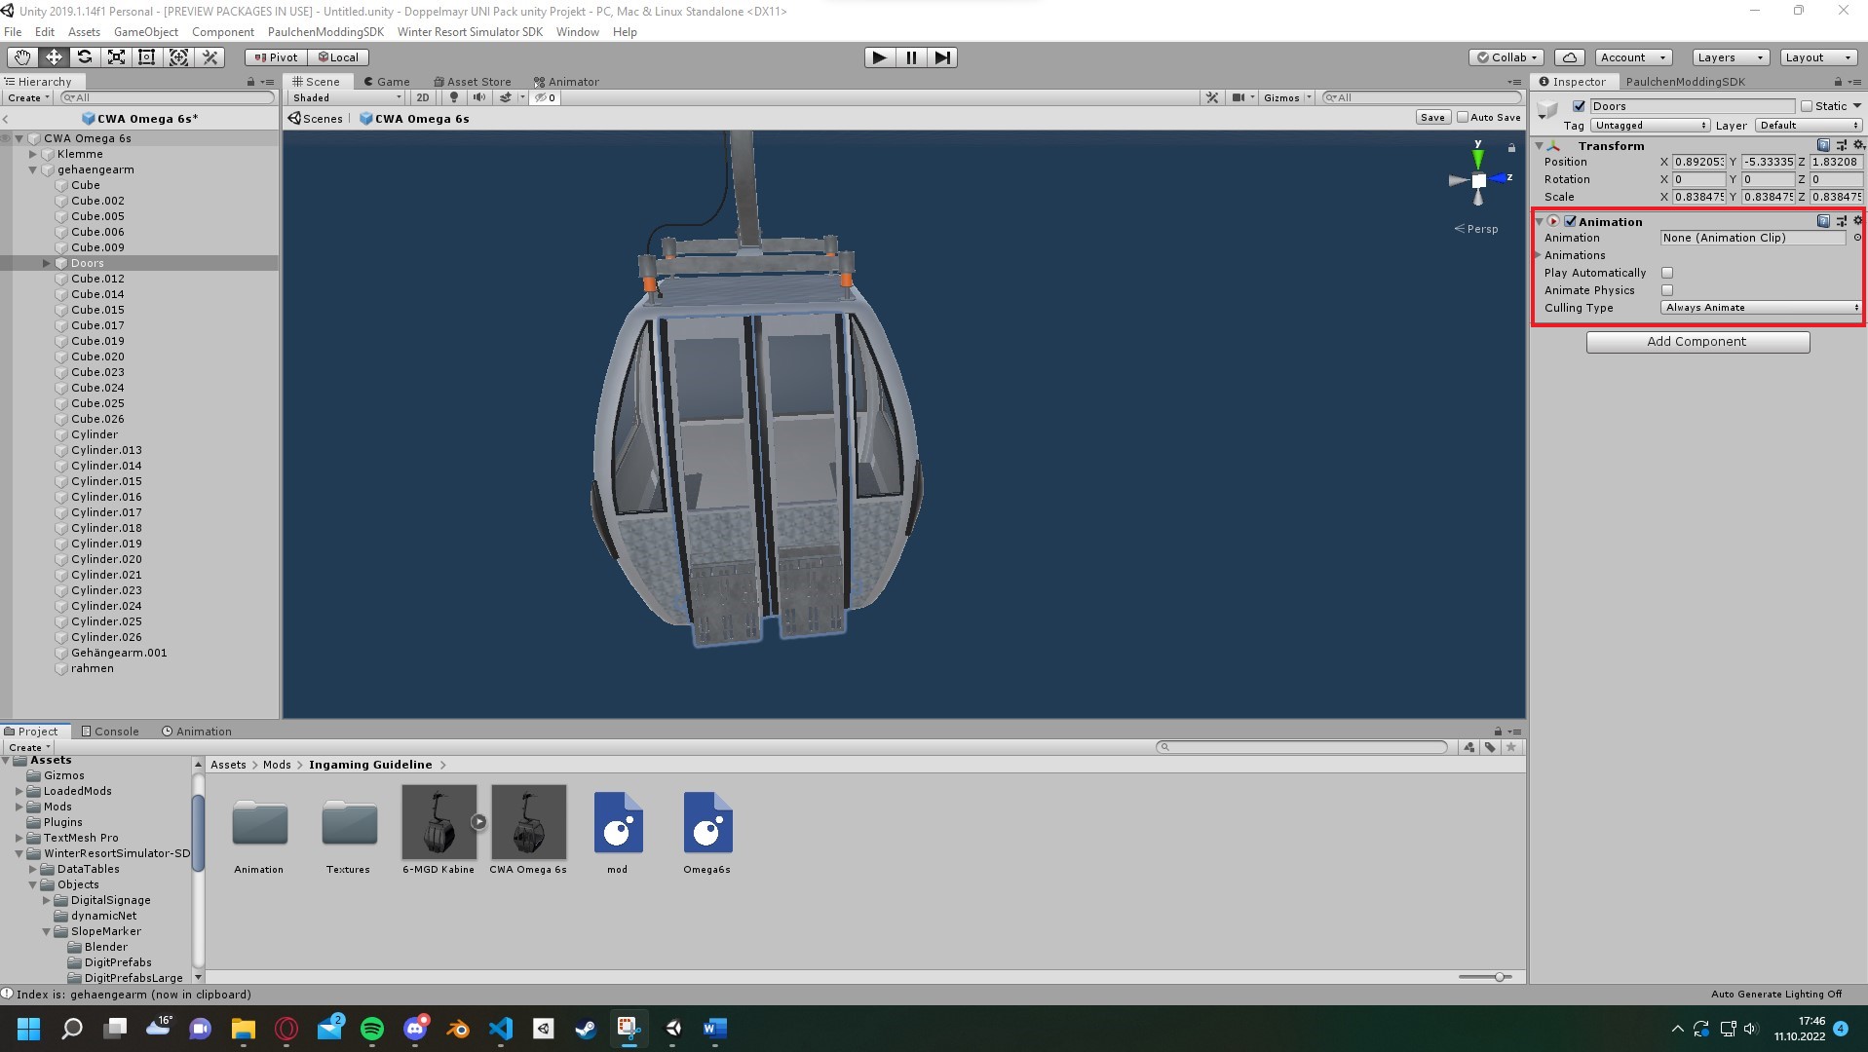1868x1052 pixels.
Task: Expand the Klemme hierarchy item
Action: pyautogui.click(x=33, y=154)
